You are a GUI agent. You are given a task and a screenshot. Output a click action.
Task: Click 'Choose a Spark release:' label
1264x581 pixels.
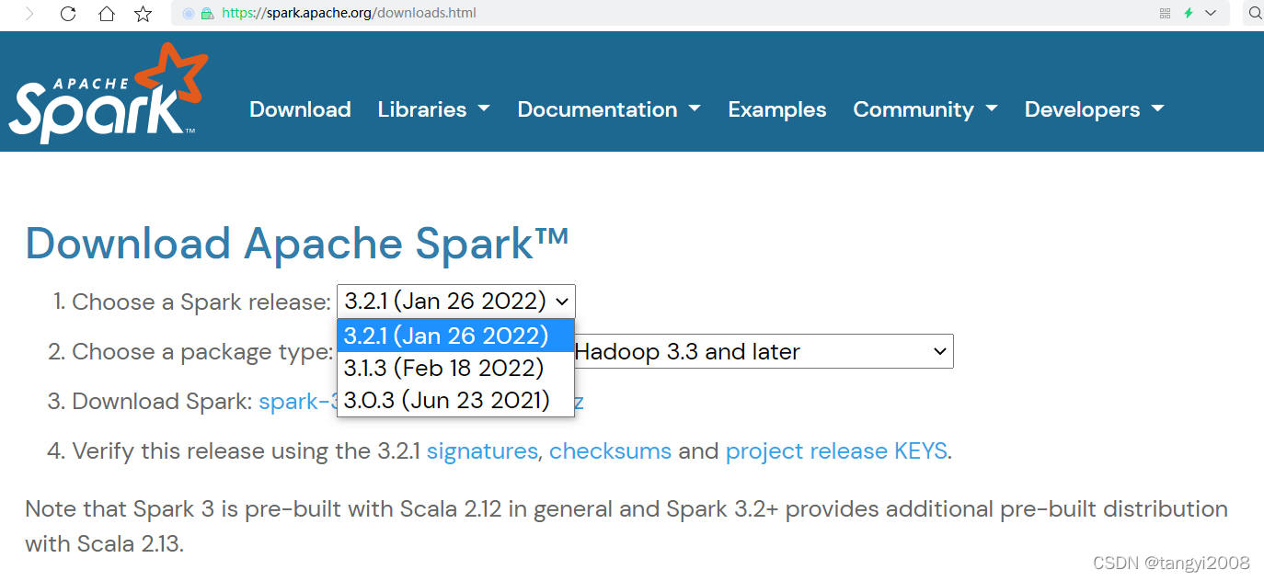(201, 302)
